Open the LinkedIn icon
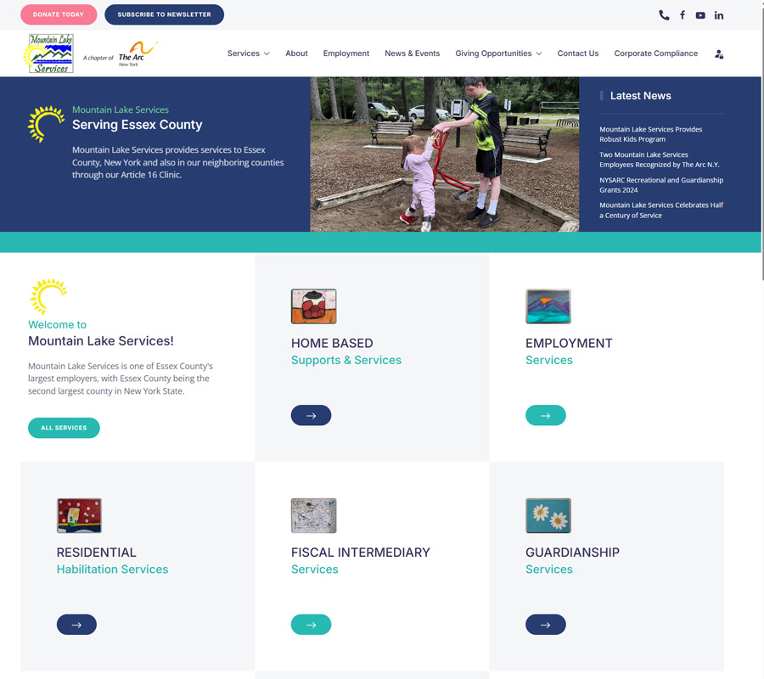The height and width of the screenshot is (679, 764). [x=719, y=15]
